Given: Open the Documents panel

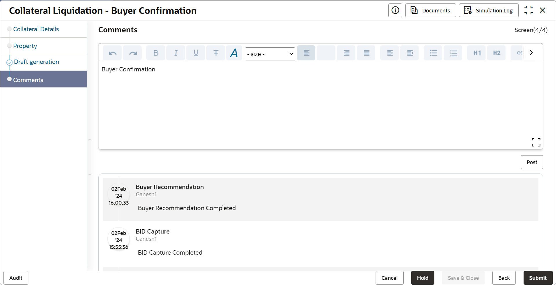Looking at the screenshot, I should pyautogui.click(x=431, y=10).
